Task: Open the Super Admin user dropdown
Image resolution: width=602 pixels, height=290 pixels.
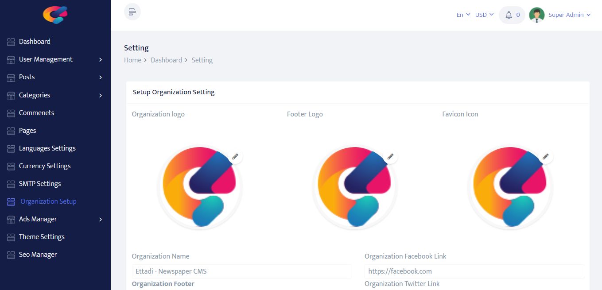Action: [x=570, y=15]
